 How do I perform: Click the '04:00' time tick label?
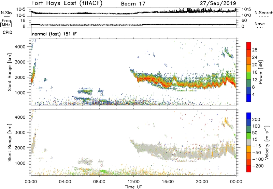point(65,182)
